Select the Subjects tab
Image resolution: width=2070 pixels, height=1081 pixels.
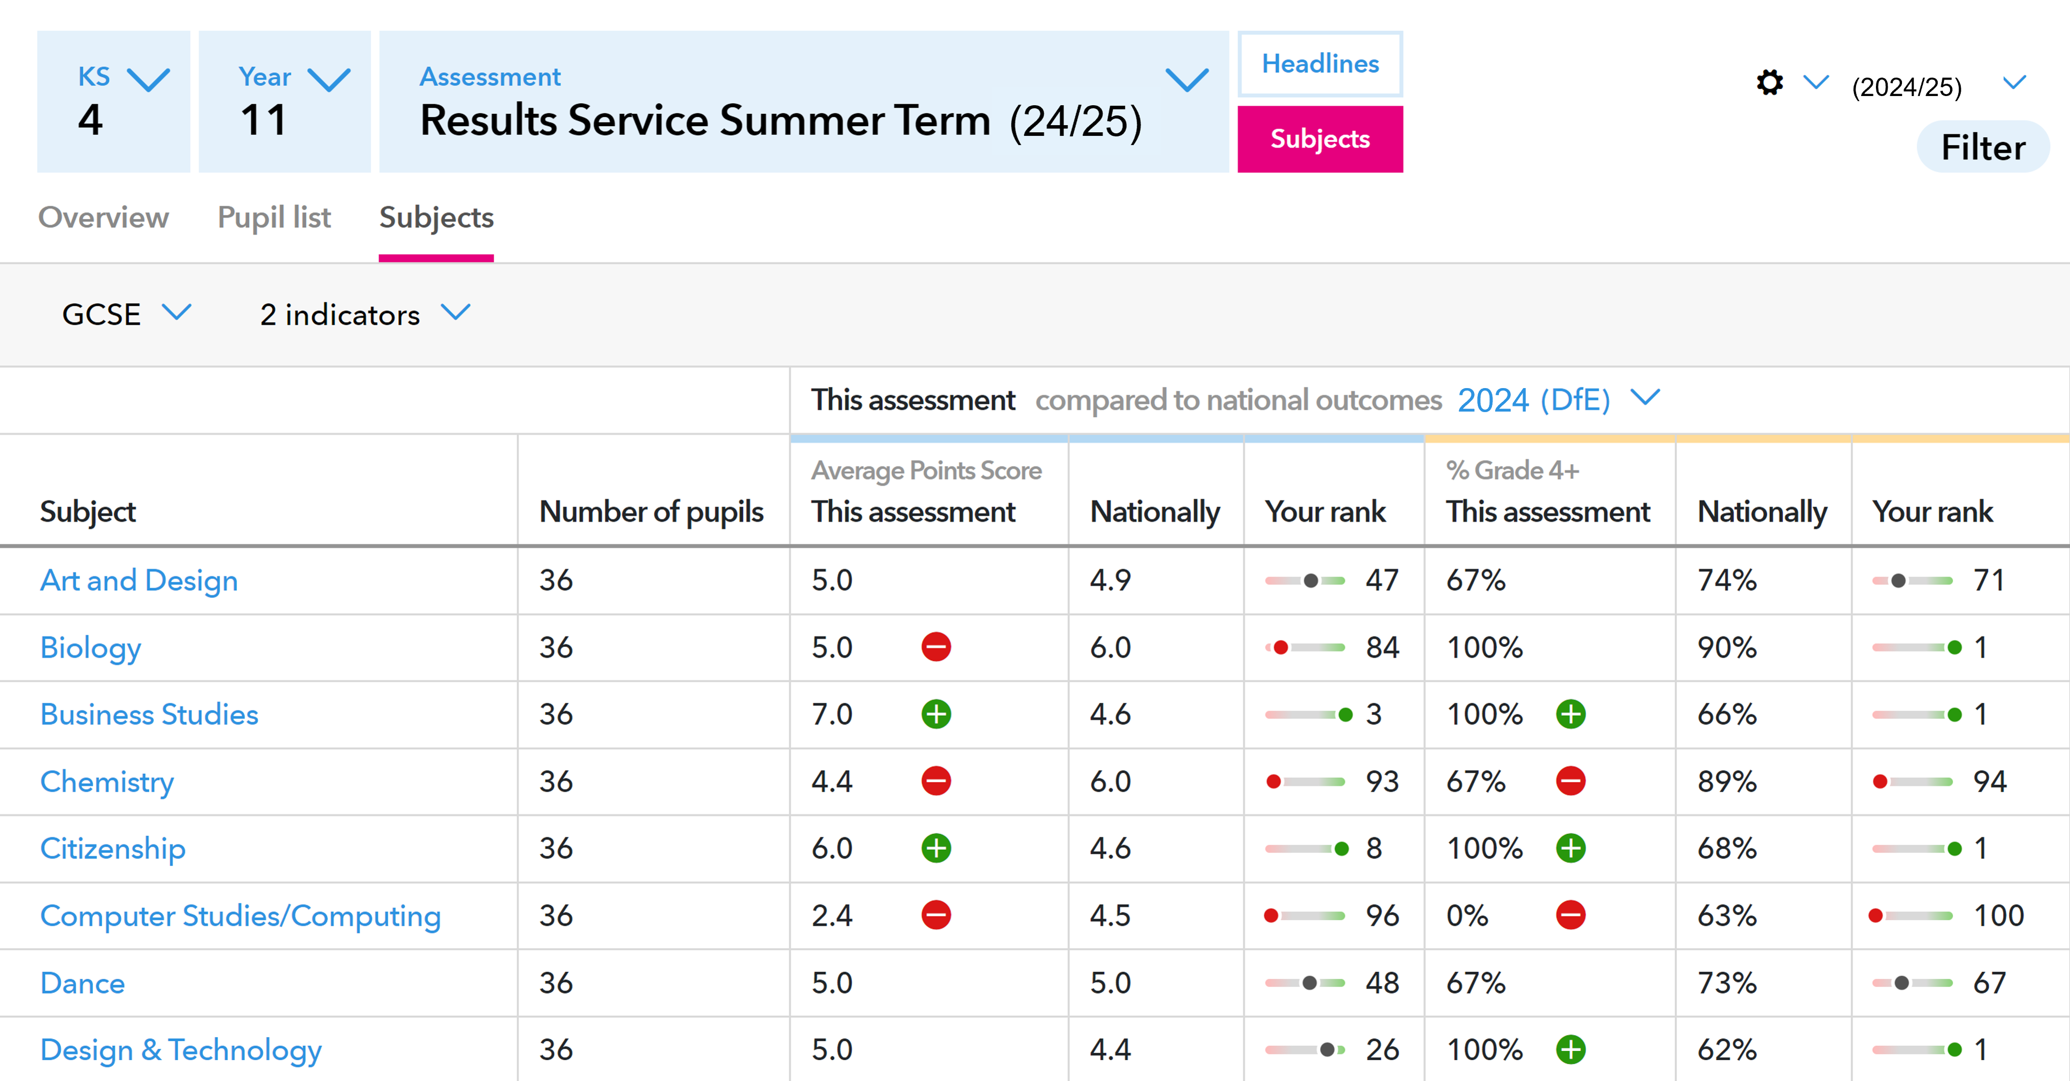437,217
